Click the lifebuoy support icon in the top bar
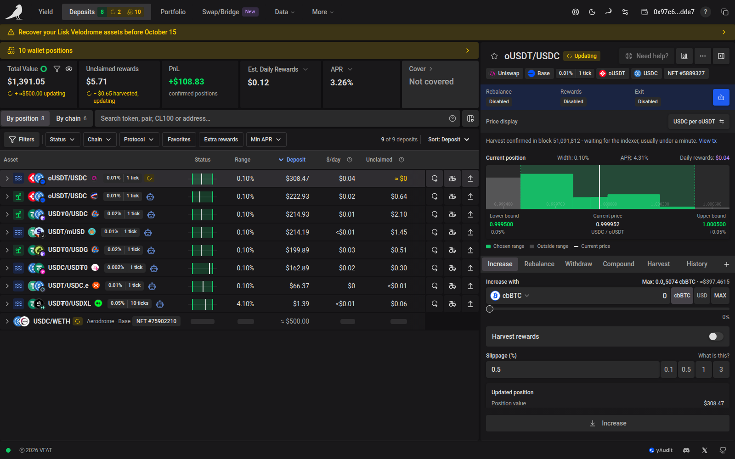Image resolution: width=735 pixels, height=459 pixels. 576,12
